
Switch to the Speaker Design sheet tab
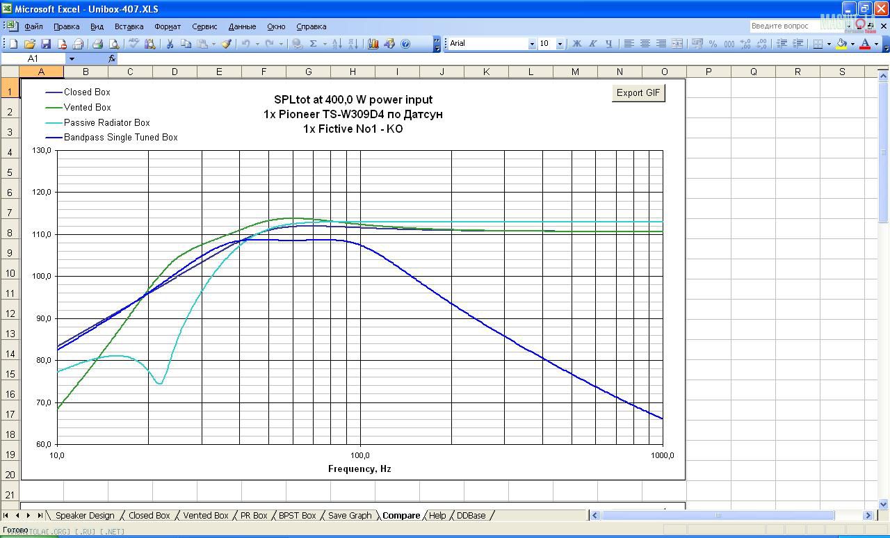click(84, 515)
